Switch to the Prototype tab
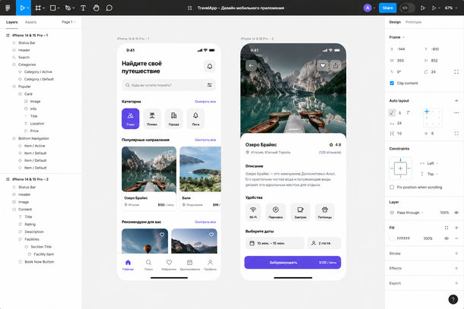The height and width of the screenshot is (309, 464). [x=413, y=22]
